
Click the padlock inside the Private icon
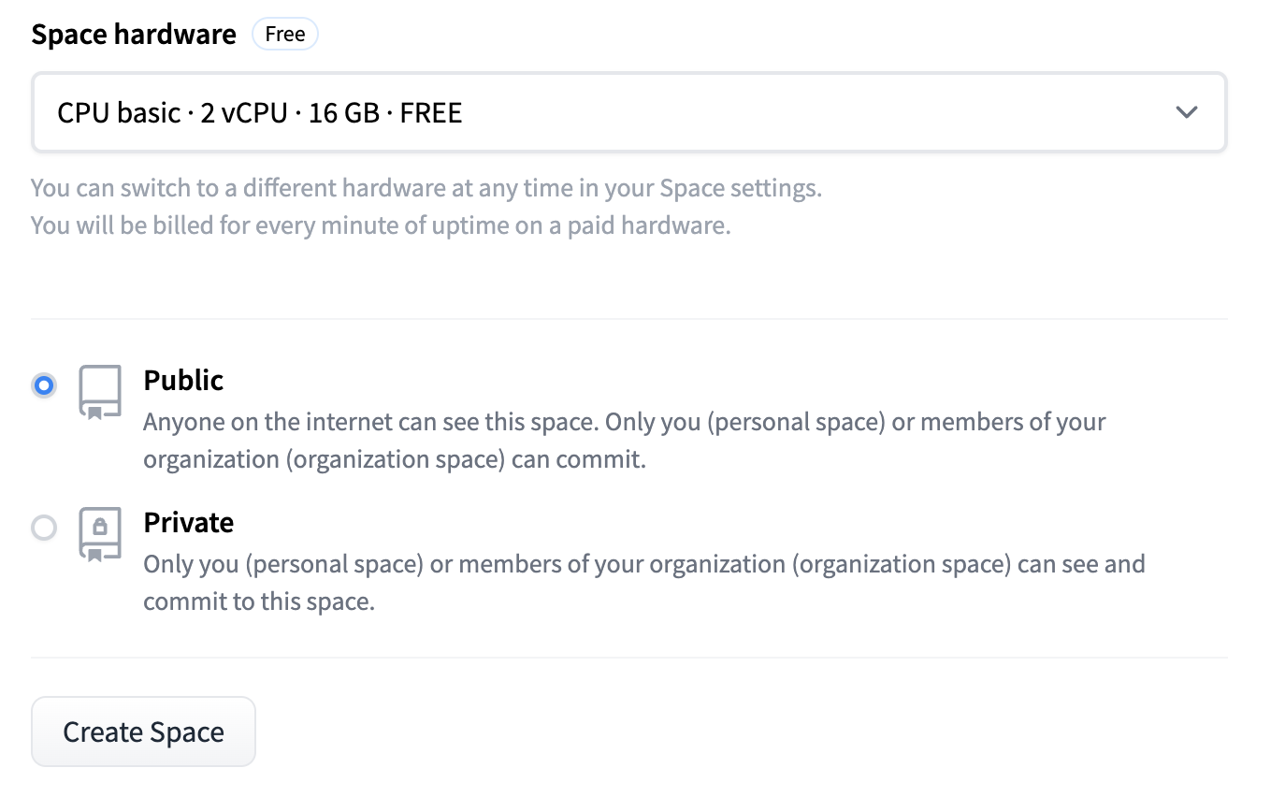point(100,524)
